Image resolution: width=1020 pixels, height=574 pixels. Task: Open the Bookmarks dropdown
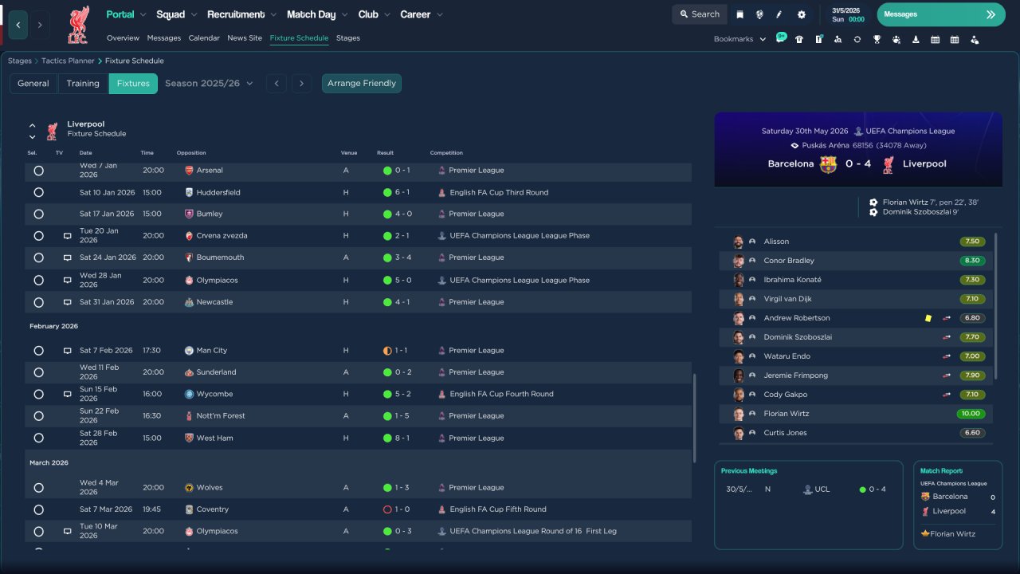coord(739,39)
